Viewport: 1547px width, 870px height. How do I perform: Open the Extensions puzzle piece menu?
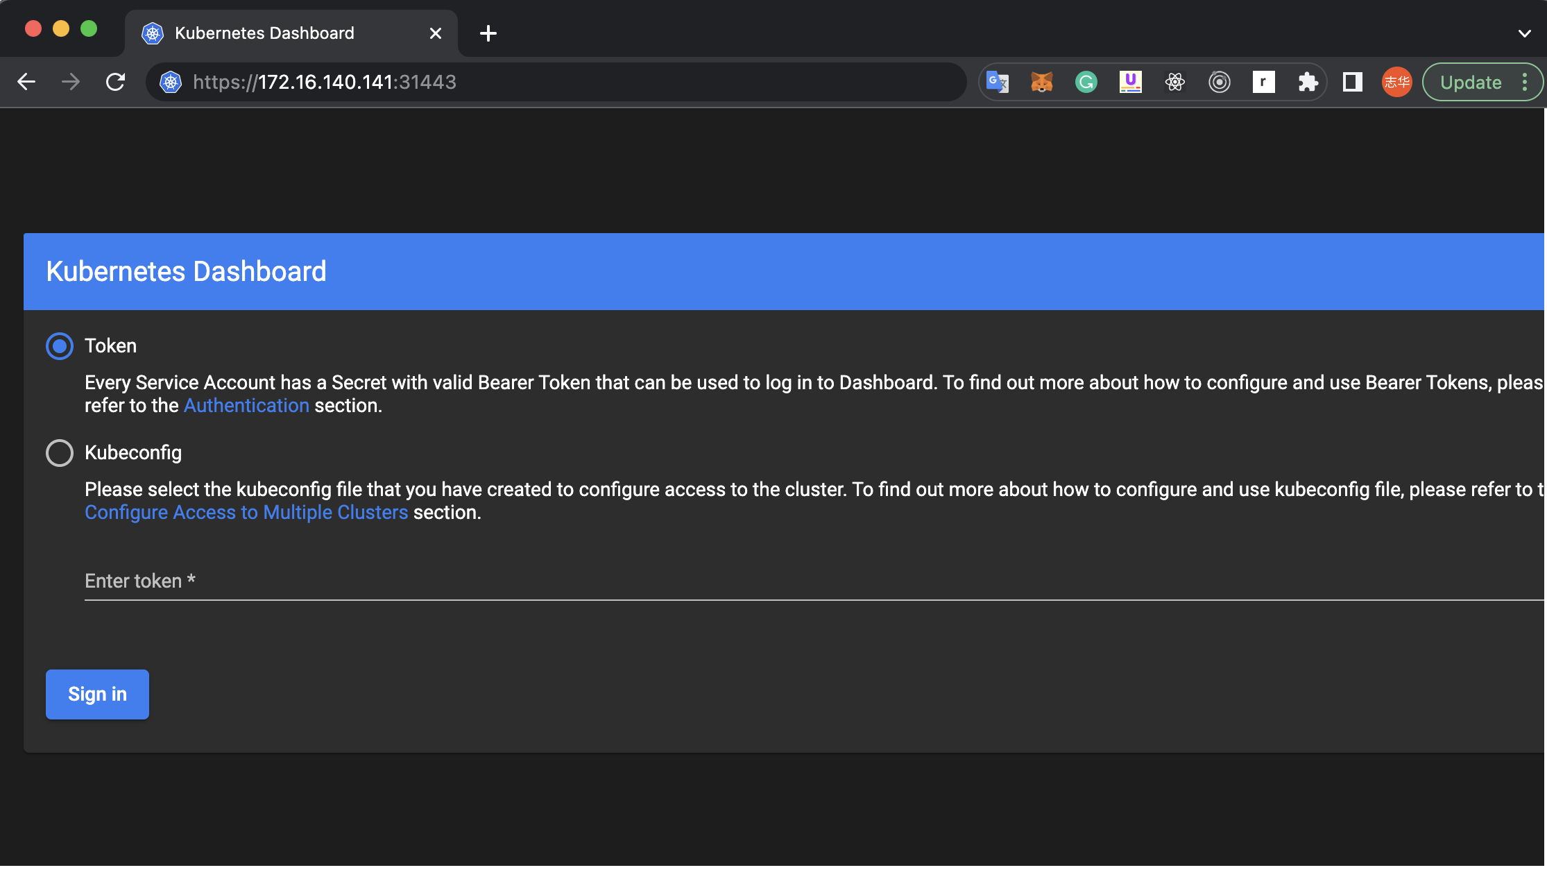1308,82
